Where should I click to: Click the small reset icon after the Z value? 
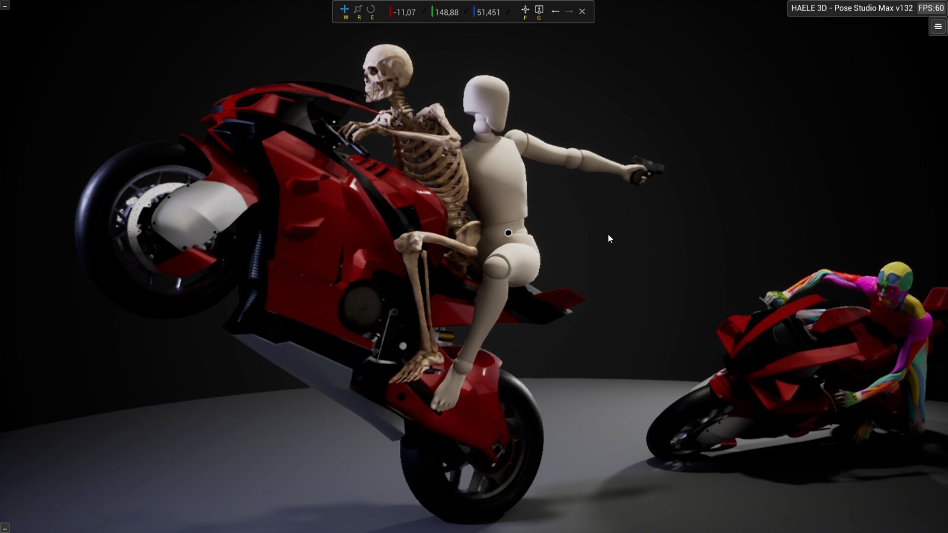pos(508,12)
